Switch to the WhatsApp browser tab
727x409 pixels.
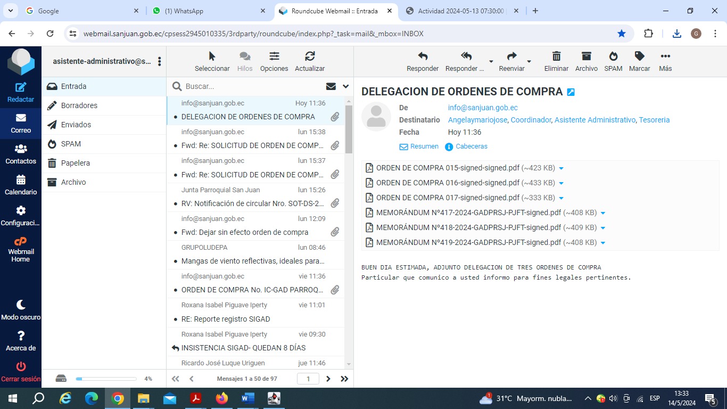(208, 11)
